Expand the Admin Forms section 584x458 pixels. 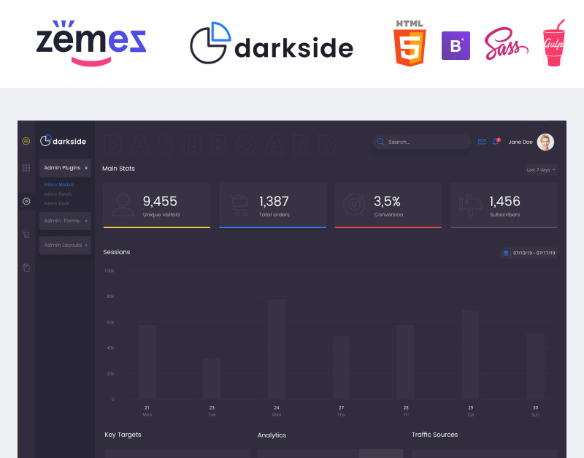pos(85,221)
